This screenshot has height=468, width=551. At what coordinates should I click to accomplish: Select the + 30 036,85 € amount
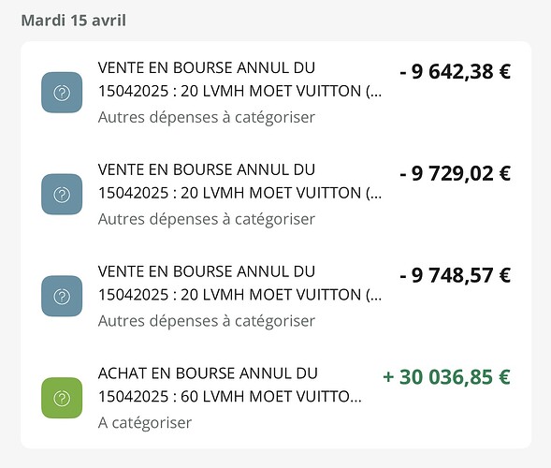pos(446,377)
